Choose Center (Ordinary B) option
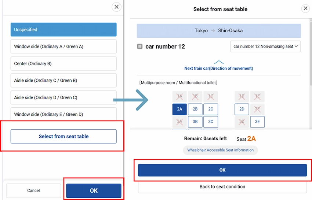The width and height of the screenshot is (312, 200). pyautogui.click(x=64, y=63)
